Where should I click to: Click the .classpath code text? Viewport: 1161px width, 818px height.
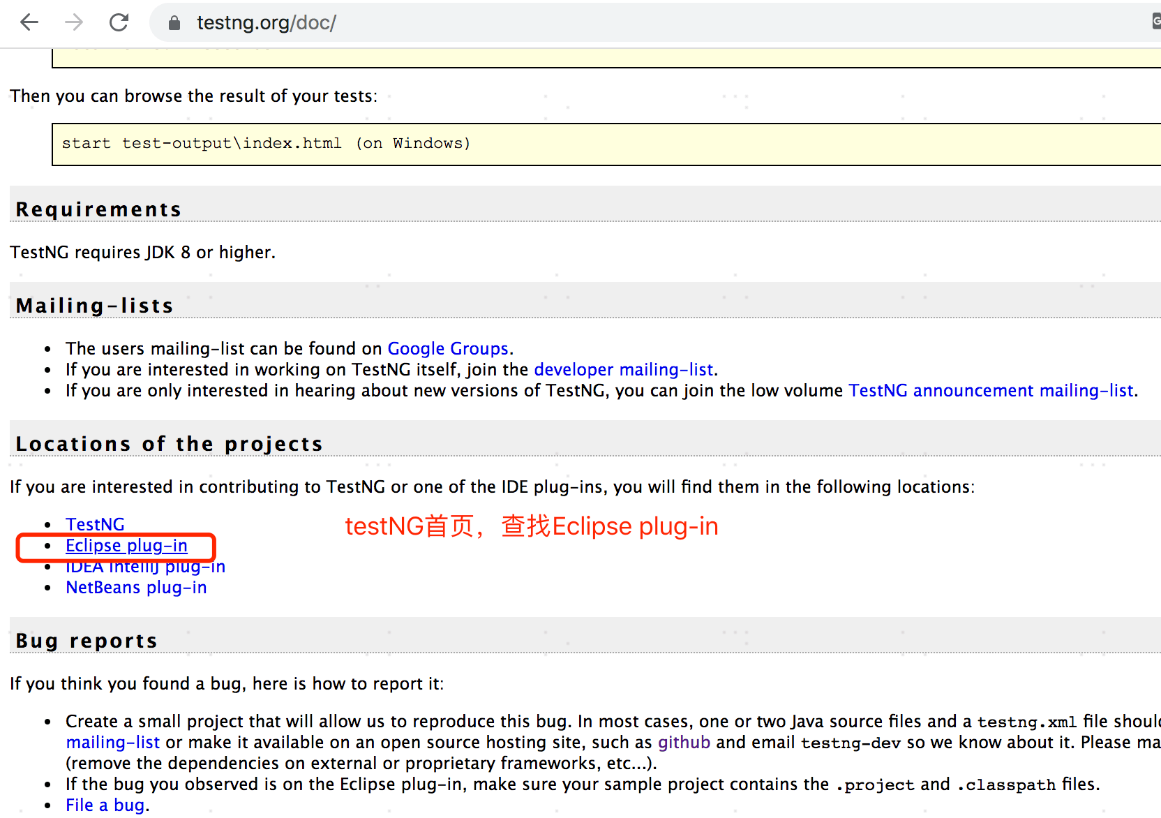coord(1006,785)
